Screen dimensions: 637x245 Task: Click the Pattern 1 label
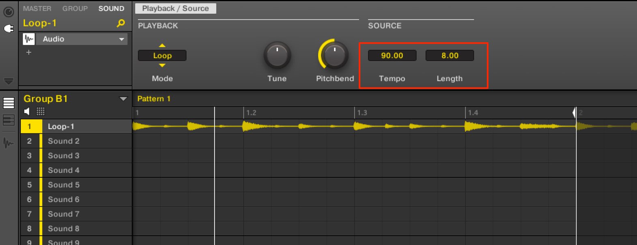pos(154,99)
